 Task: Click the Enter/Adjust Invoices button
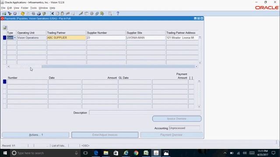[x=105, y=135]
